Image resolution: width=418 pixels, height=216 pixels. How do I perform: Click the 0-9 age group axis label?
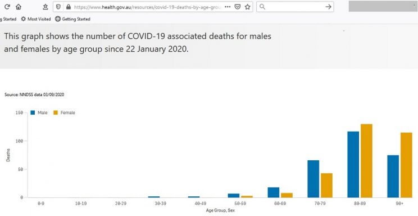[41, 204]
